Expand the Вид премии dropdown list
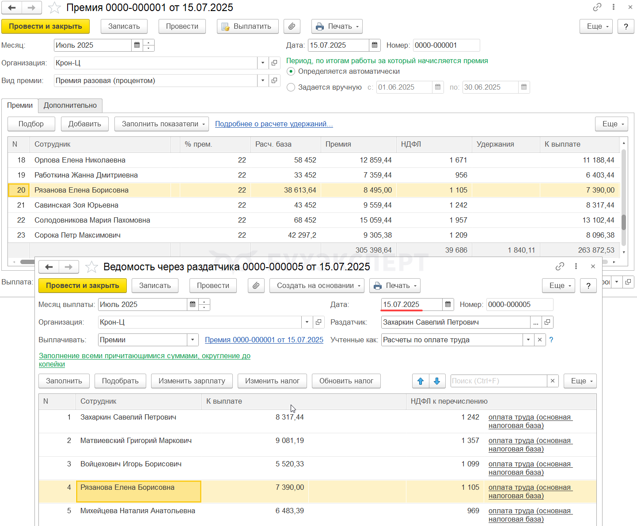The image size is (637, 526). coord(263,81)
